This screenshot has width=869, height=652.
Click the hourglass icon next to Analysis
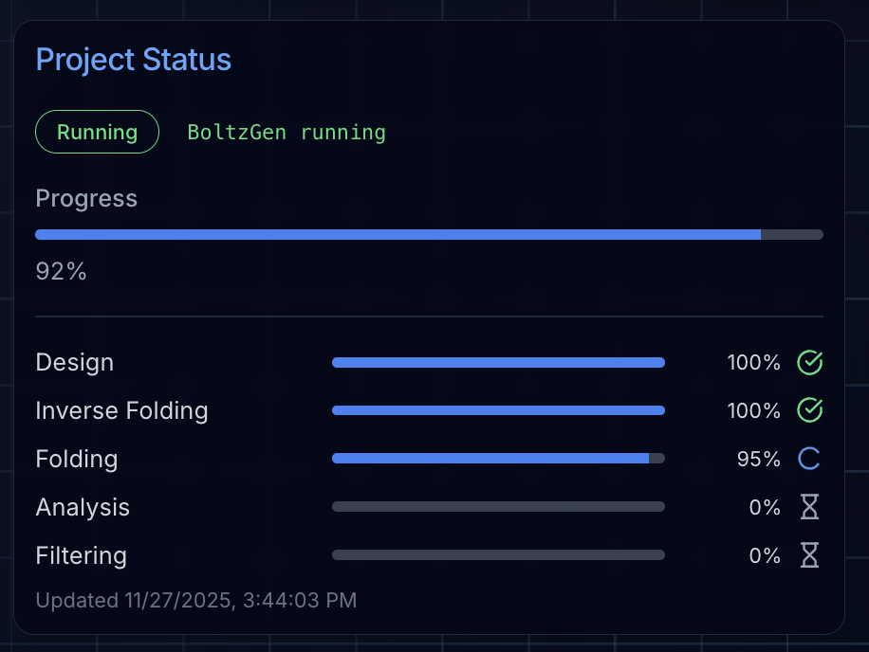pyautogui.click(x=809, y=507)
